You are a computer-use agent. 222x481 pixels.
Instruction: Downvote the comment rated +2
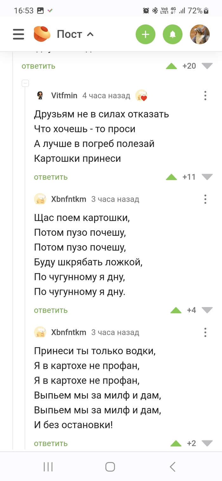[207, 443]
